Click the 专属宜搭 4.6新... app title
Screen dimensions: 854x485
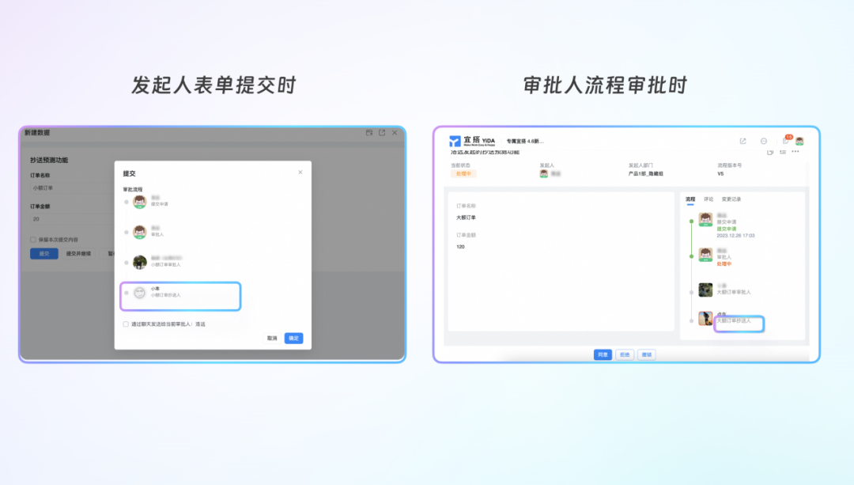coord(525,141)
